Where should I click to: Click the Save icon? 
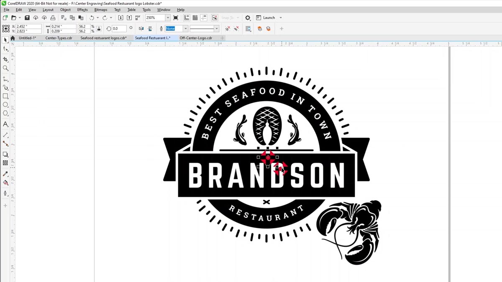[27, 18]
